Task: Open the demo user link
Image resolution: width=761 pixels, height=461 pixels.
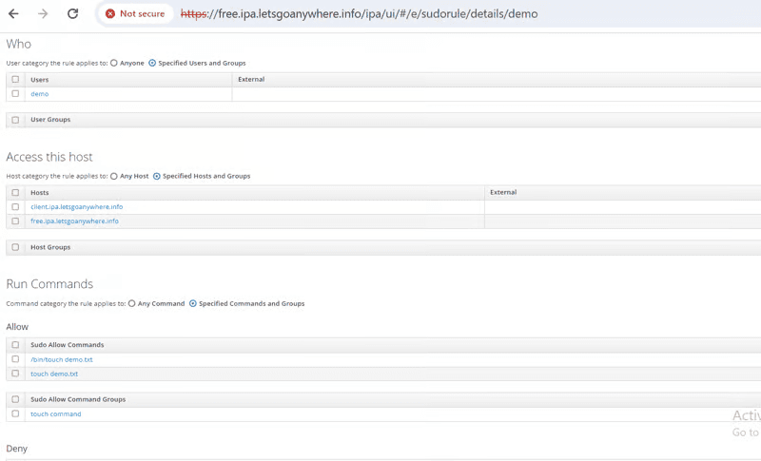Action: pos(39,94)
